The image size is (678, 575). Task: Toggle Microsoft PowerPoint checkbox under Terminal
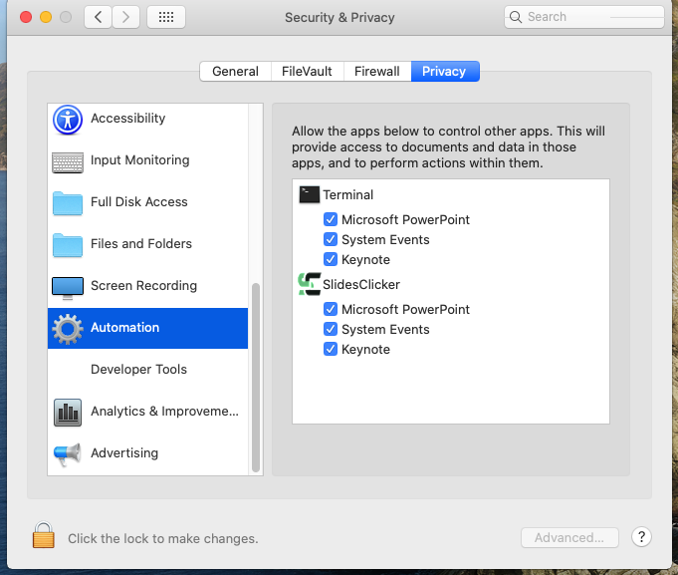coord(331,219)
